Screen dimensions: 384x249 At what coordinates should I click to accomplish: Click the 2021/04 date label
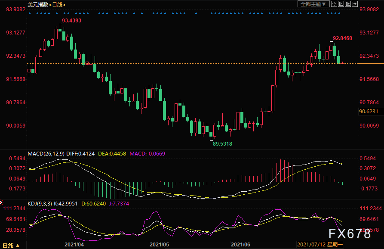coord(74,245)
